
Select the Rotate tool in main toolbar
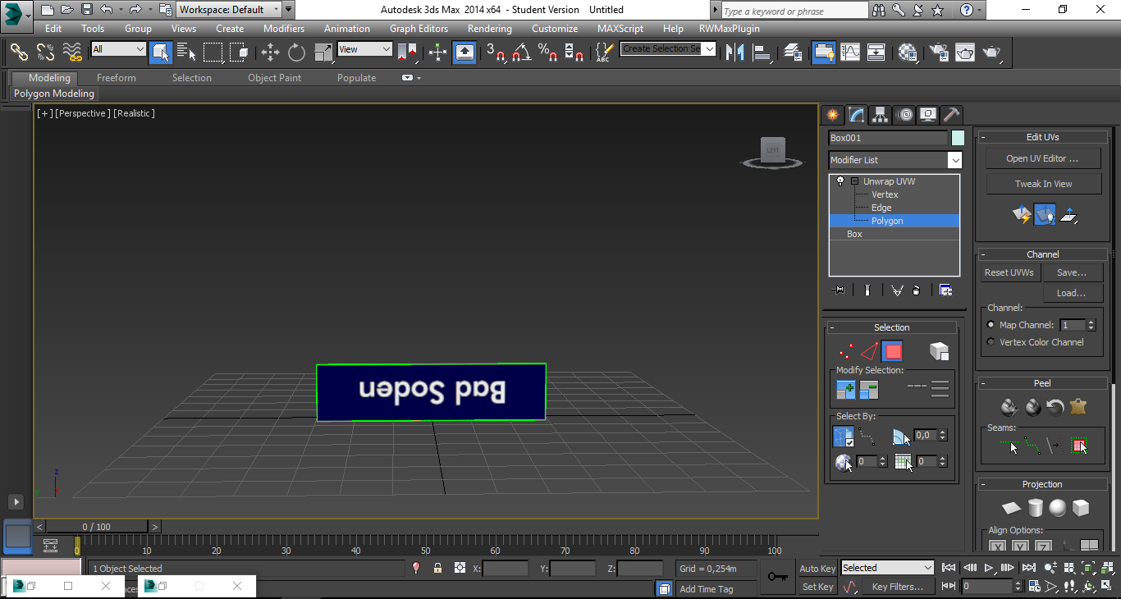(296, 53)
